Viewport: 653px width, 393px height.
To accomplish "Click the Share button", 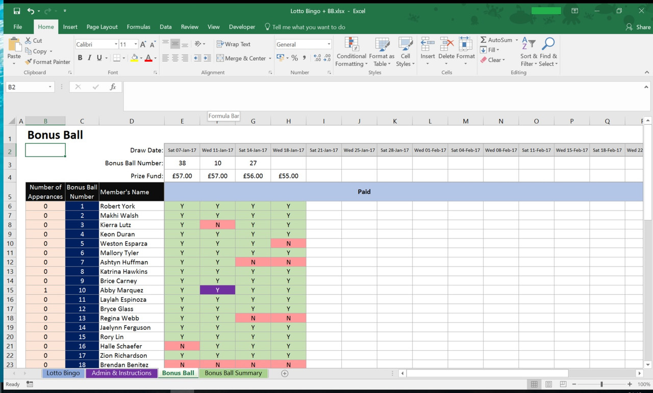I will pyautogui.click(x=638, y=27).
